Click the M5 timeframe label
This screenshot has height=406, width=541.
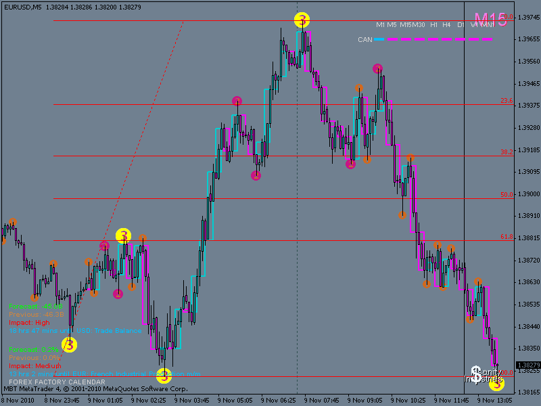click(x=392, y=25)
